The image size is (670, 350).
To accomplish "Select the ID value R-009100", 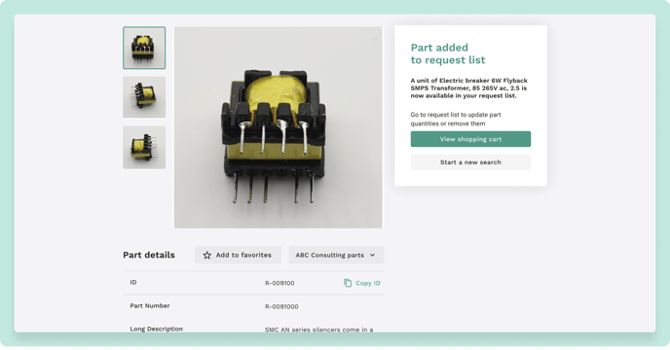I will pos(279,283).
